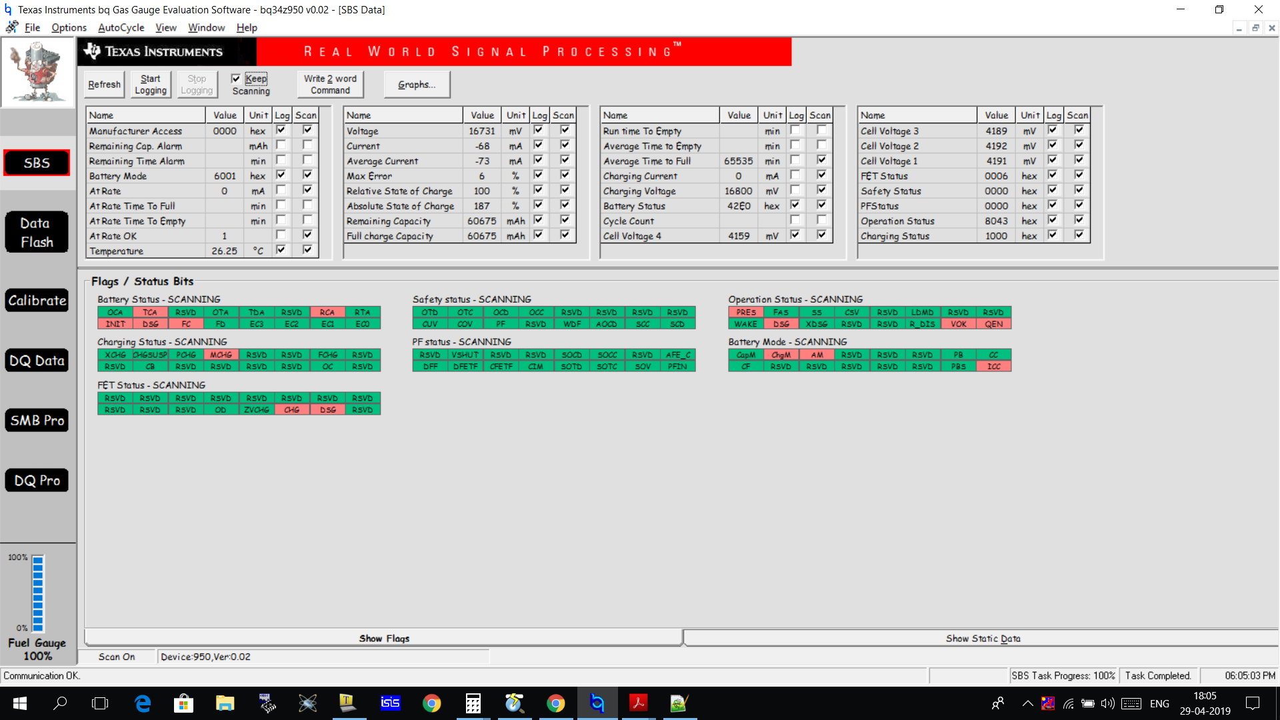
Task: Open network status in system tray
Action: click(1069, 703)
